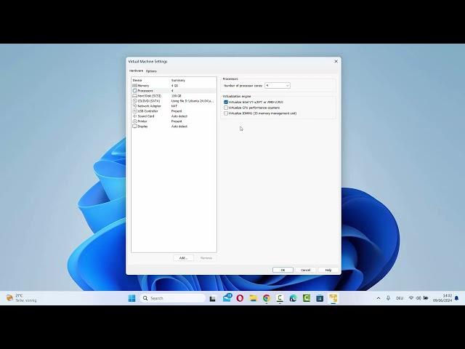Image resolution: width=465 pixels, height=349 pixels.
Task: Open the taskbar clock and date
Action: [442, 298]
